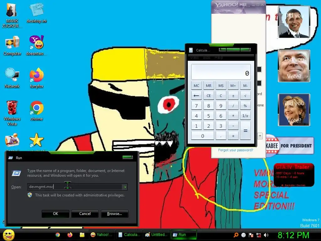The width and height of the screenshot is (321, 241).
Task: Click the calculator MS button
Action: [x=221, y=86]
